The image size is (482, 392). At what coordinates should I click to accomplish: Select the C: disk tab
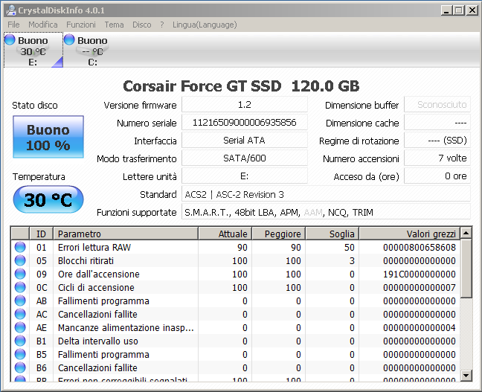pos(92,50)
